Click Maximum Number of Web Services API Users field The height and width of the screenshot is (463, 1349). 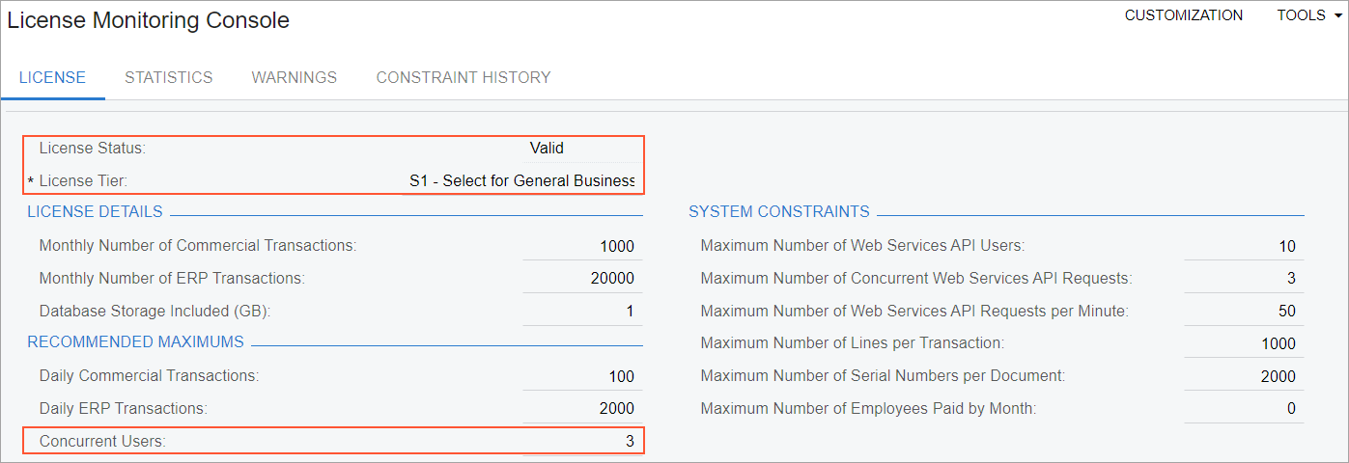click(x=1243, y=246)
